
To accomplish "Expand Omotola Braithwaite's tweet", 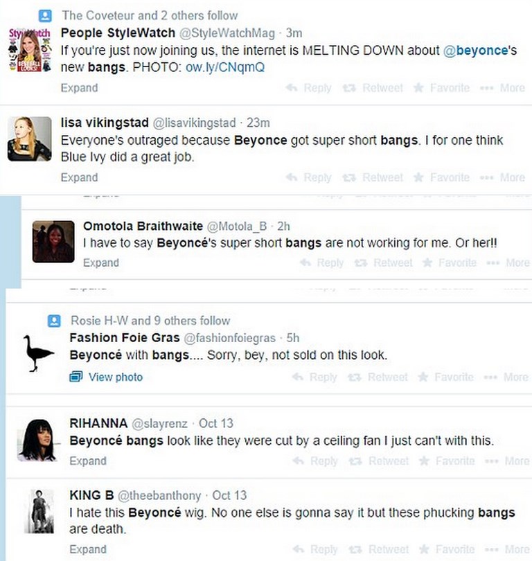I will coord(101,262).
